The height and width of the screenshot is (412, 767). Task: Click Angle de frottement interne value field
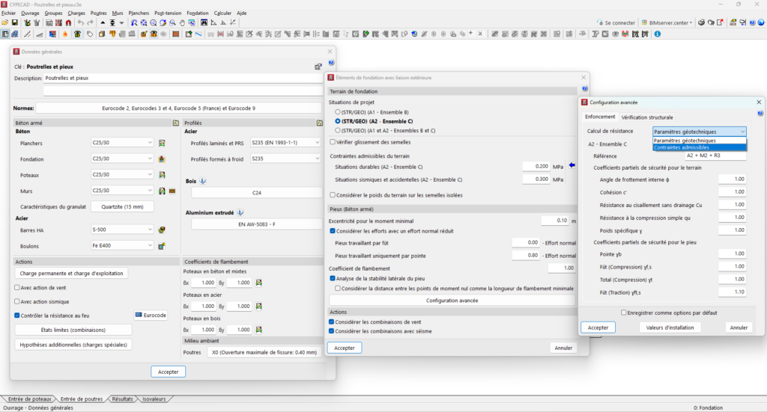click(x=733, y=179)
